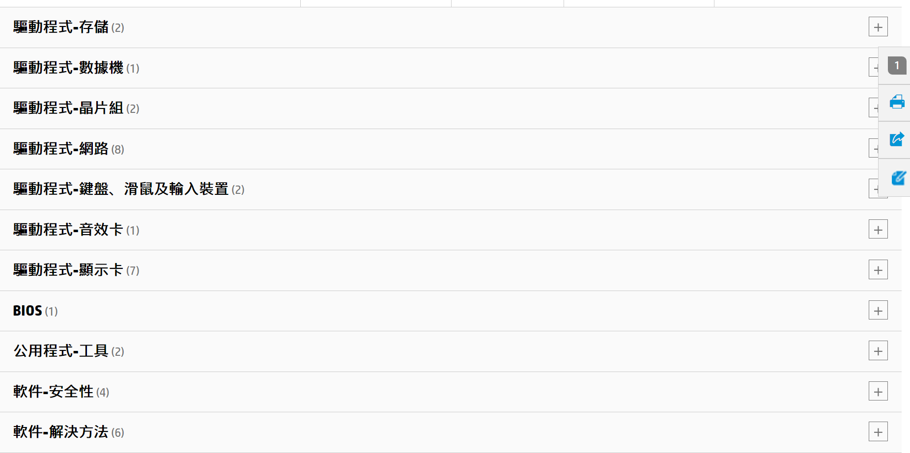Click the 驅動程式-顯示卡 heading text

pyautogui.click(x=68, y=270)
